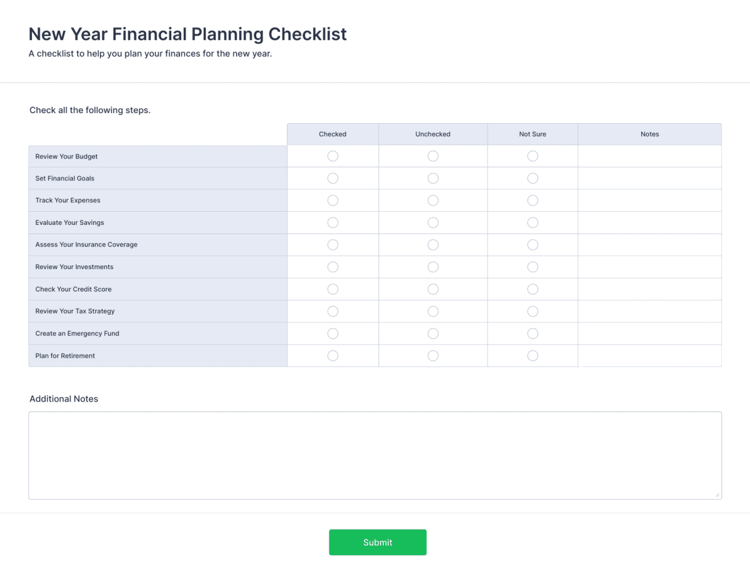Choose Not Sure for 'Track Your Expenses'
This screenshot has height=577, width=750.
pos(532,200)
